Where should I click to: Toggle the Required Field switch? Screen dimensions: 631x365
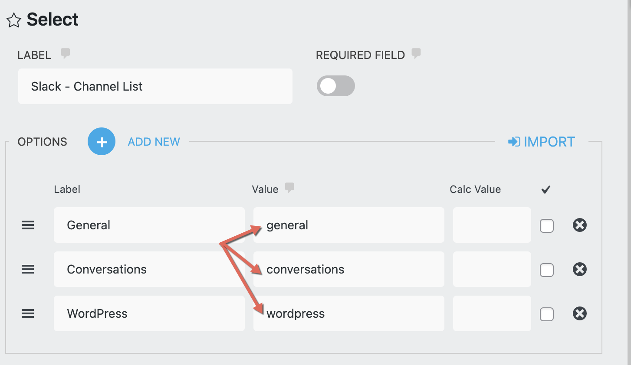(x=335, y=86)
